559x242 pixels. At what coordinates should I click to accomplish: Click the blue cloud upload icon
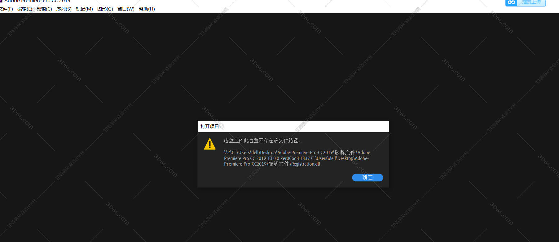[x=512, y=2]
